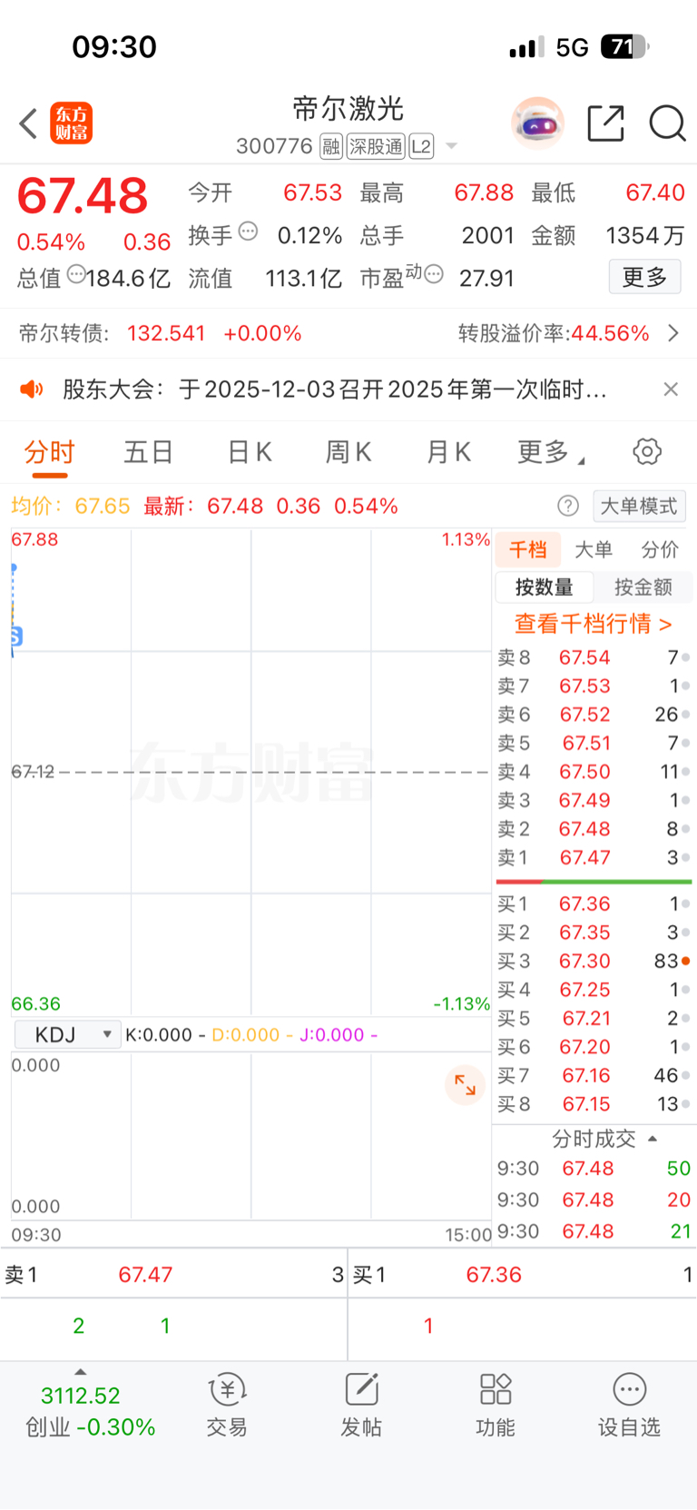Switch to the 周K tab
This screenshot has width=697, height=1510.
tap(348, 451)
